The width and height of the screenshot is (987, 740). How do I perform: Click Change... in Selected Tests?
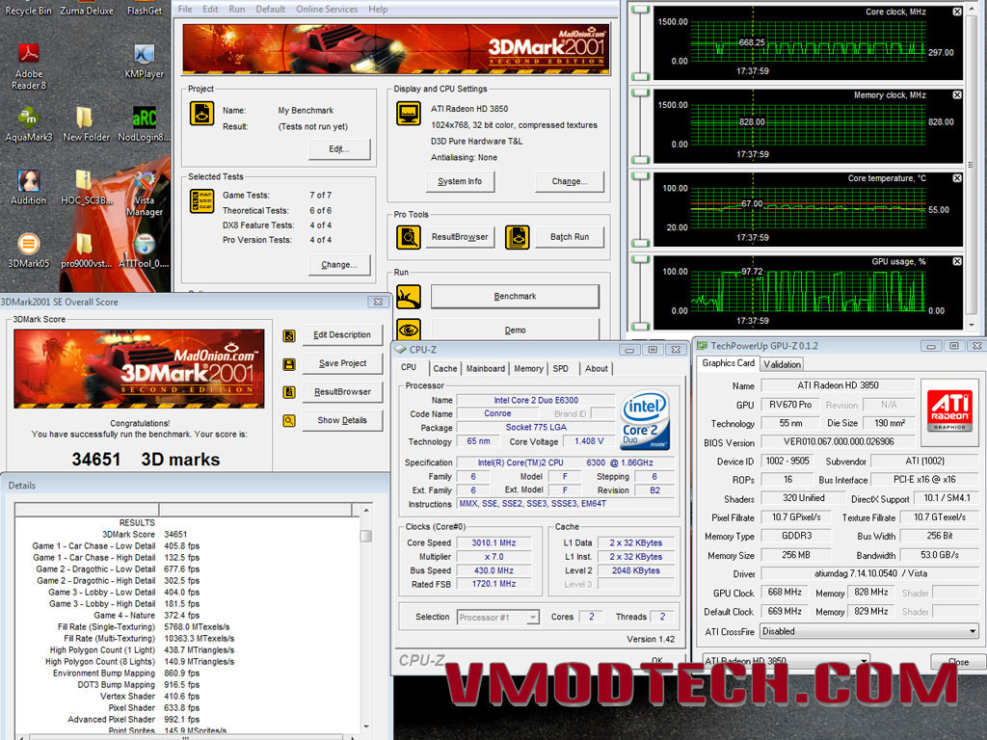pyautogui.click(x=339, y=265)
